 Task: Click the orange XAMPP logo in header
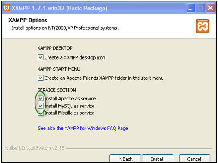(202, 26)
